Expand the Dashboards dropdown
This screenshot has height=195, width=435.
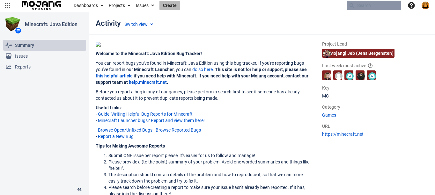tap(88, 5)
